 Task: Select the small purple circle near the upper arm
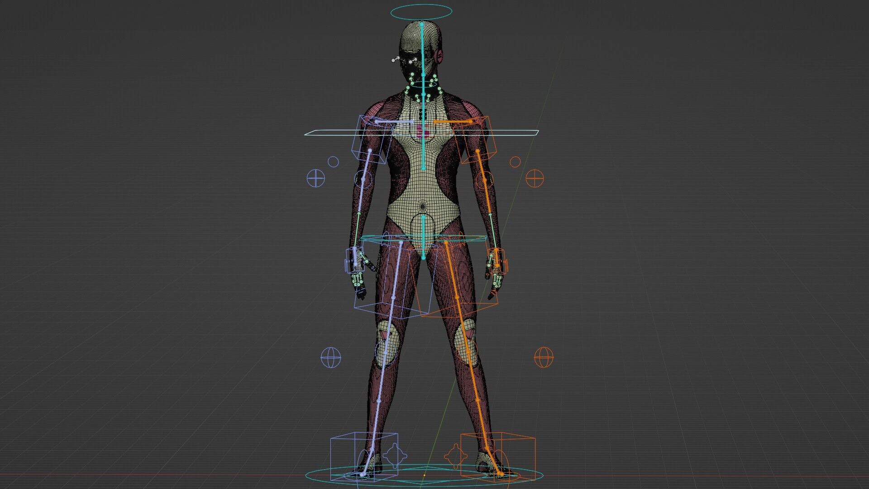[x=333, y=162]
